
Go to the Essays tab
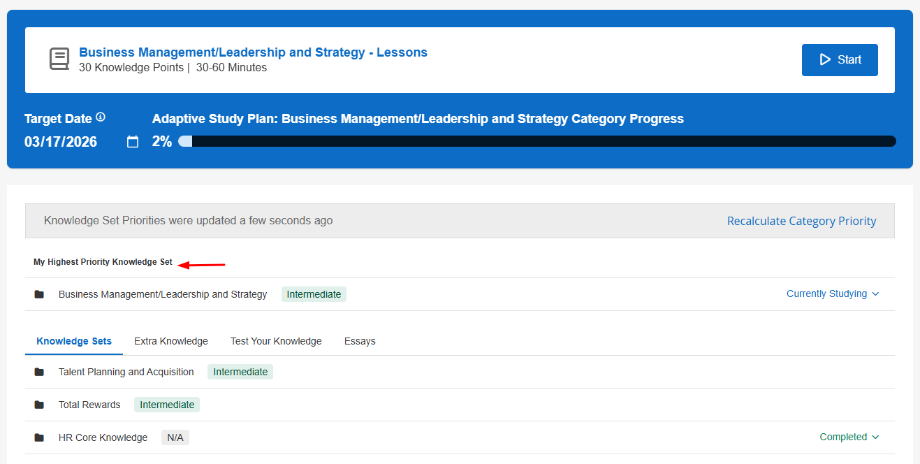click(x=360, y=341)
